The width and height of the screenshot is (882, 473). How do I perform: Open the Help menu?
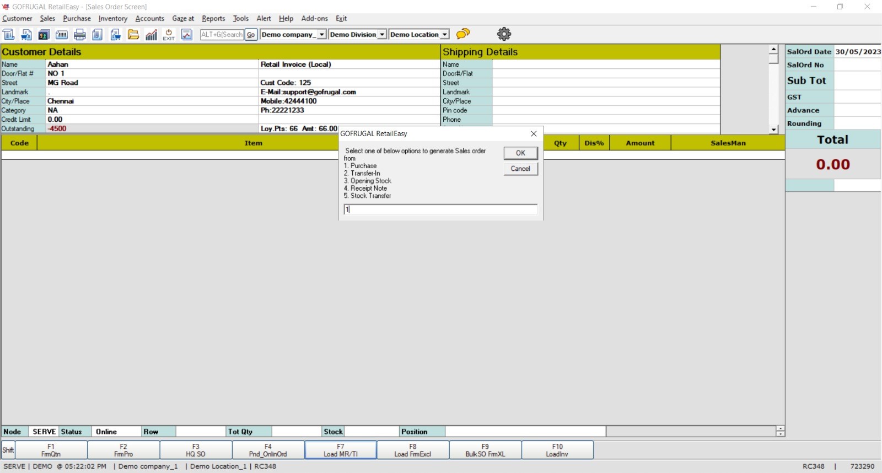(x=286, y=18)
